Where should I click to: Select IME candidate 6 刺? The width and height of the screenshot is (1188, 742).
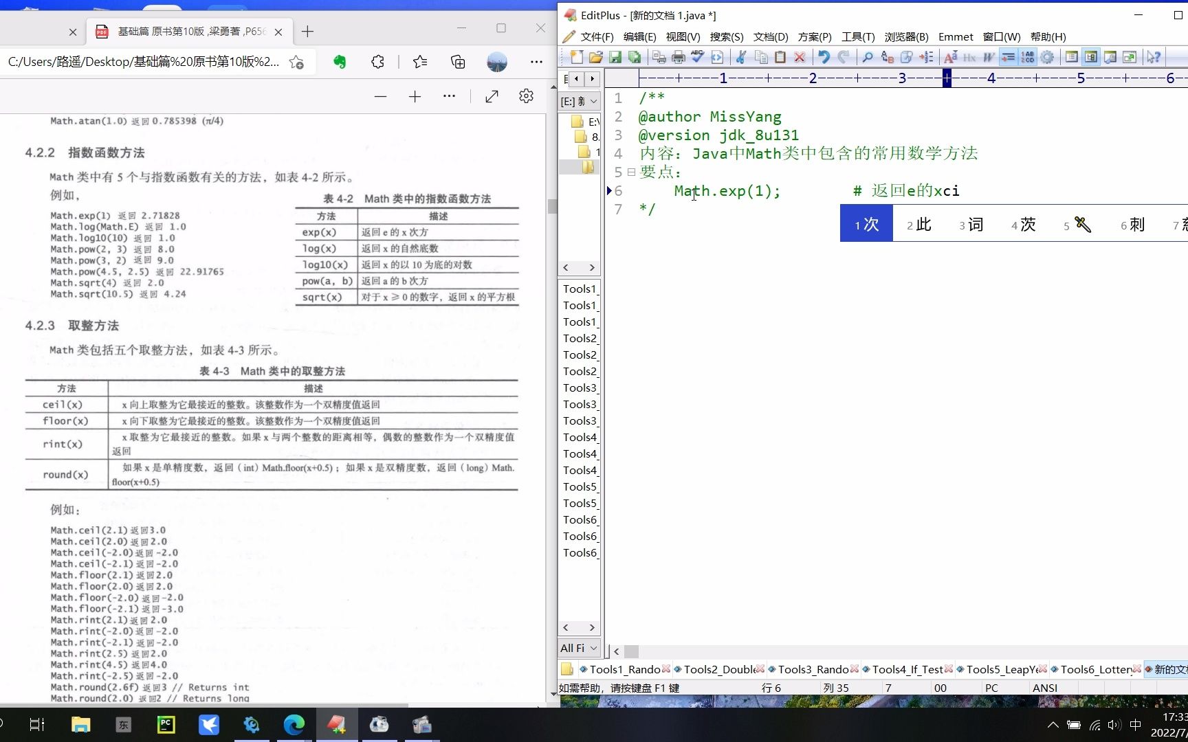pyautogui.click(x=1133, y=224)
